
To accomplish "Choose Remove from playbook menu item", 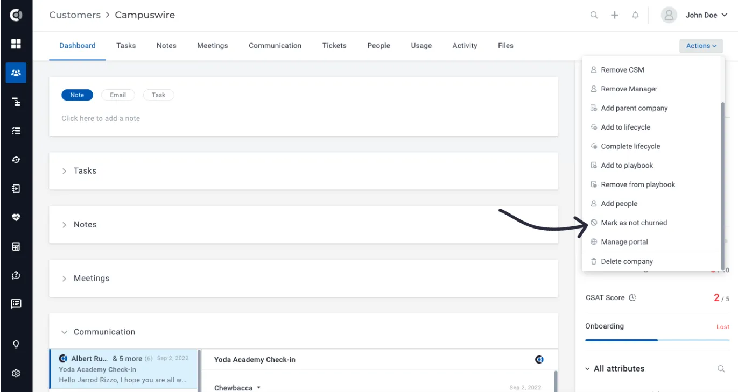I will tap(651, 184).
